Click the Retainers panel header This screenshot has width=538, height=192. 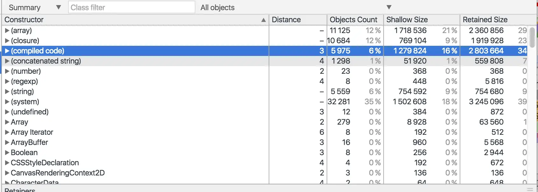20,190
